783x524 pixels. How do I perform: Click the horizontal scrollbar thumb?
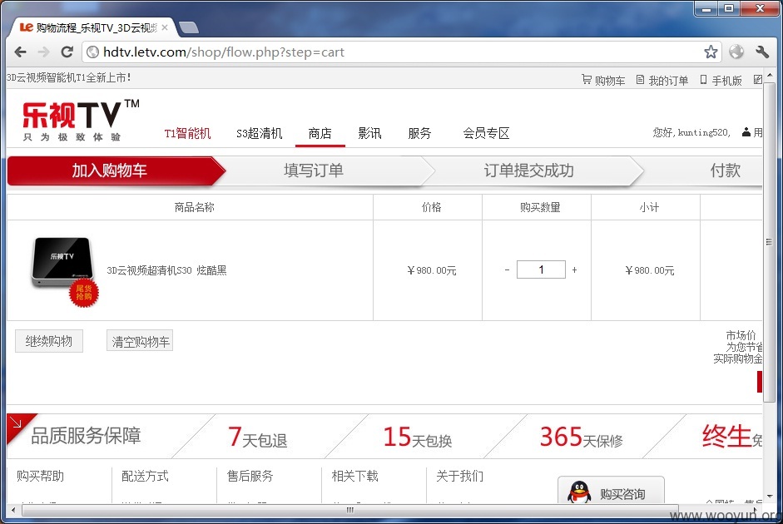(x=349, y=510)
